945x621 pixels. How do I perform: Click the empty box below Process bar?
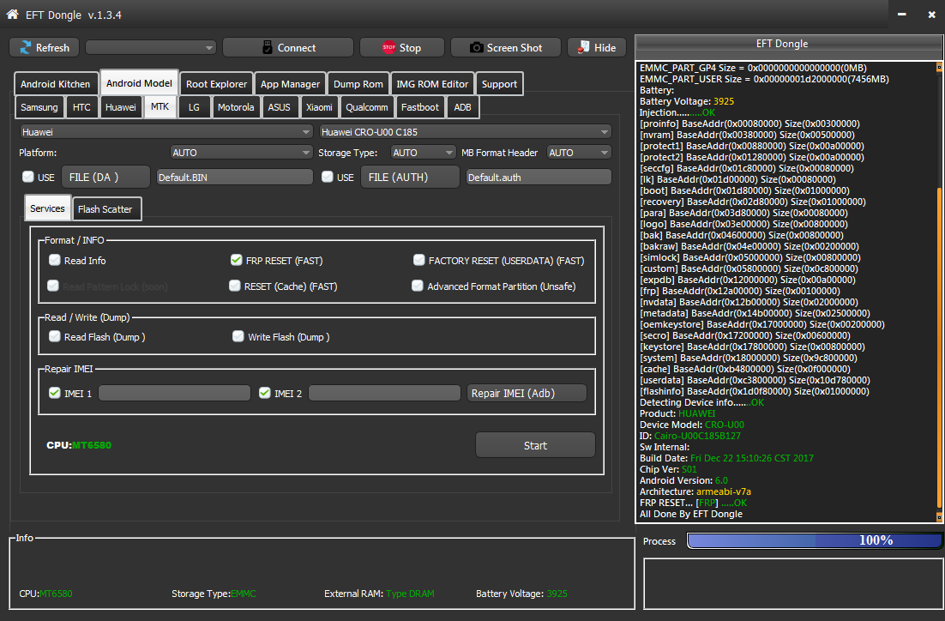pyautogui.click(x=792, y=583)
